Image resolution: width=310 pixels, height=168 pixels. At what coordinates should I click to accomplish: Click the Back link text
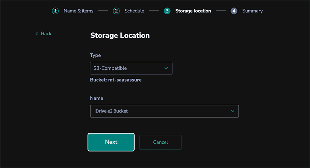46,33
